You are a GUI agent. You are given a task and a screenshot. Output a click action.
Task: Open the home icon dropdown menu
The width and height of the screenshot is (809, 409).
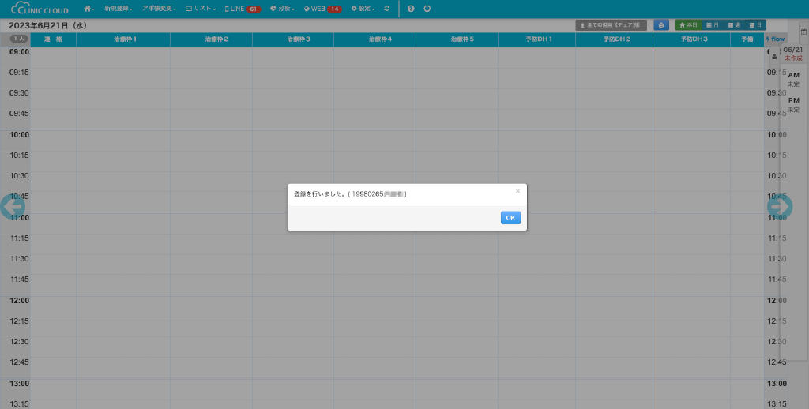(89, 9)
